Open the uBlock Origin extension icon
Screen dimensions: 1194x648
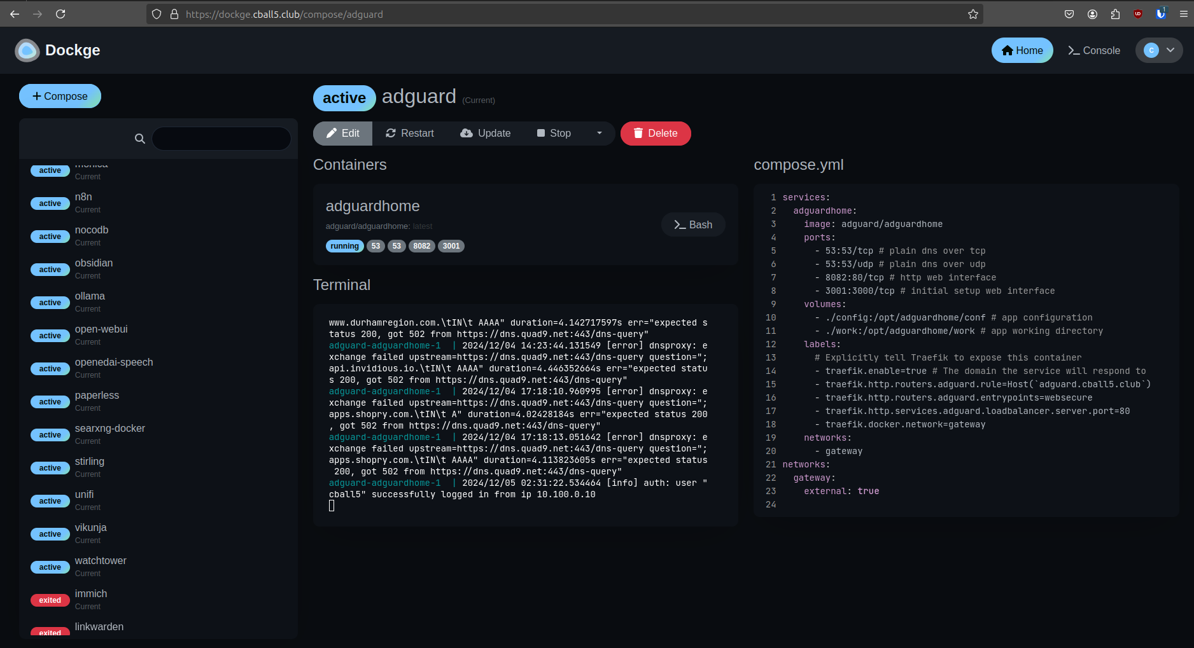pyautogui.click(x=1138, y=14)
